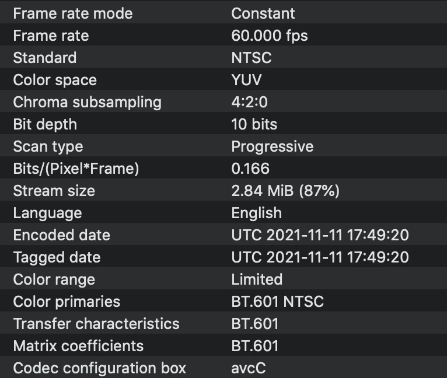Click the Chroma subsampling label

(x=87, y=102)
